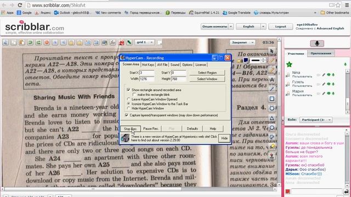Screen dimensions: 351x197
Task: Click the Select Window button
Action: click(207, 79)
